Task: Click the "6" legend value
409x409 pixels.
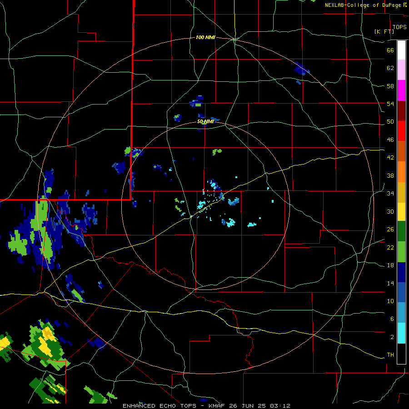Action: pyautogui.click(x=392, y=319)
